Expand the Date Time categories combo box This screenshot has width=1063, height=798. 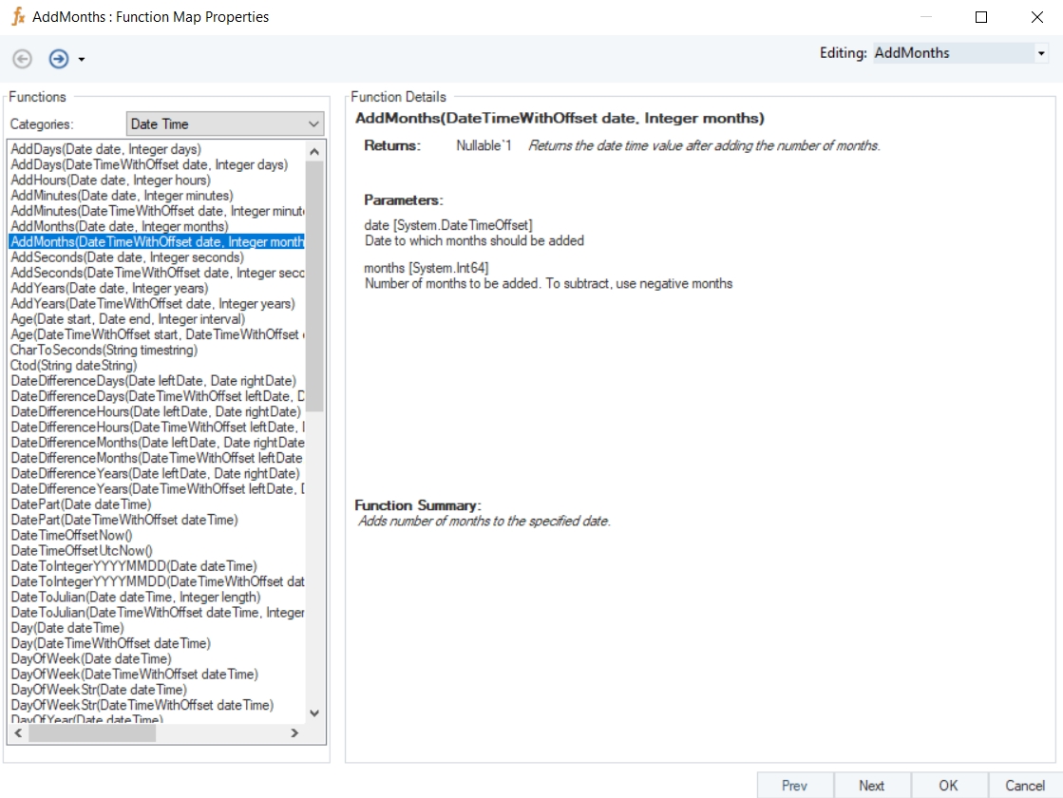(314, 124)
